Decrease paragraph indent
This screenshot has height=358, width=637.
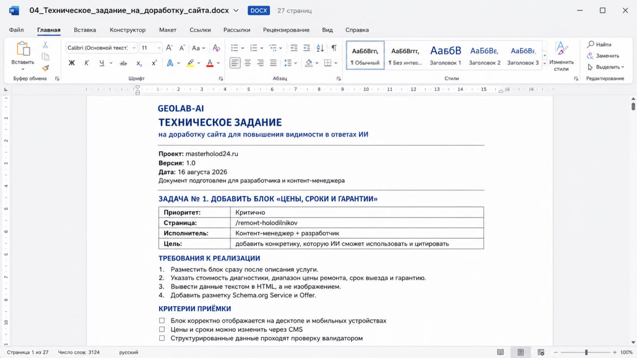pos(294,48)
